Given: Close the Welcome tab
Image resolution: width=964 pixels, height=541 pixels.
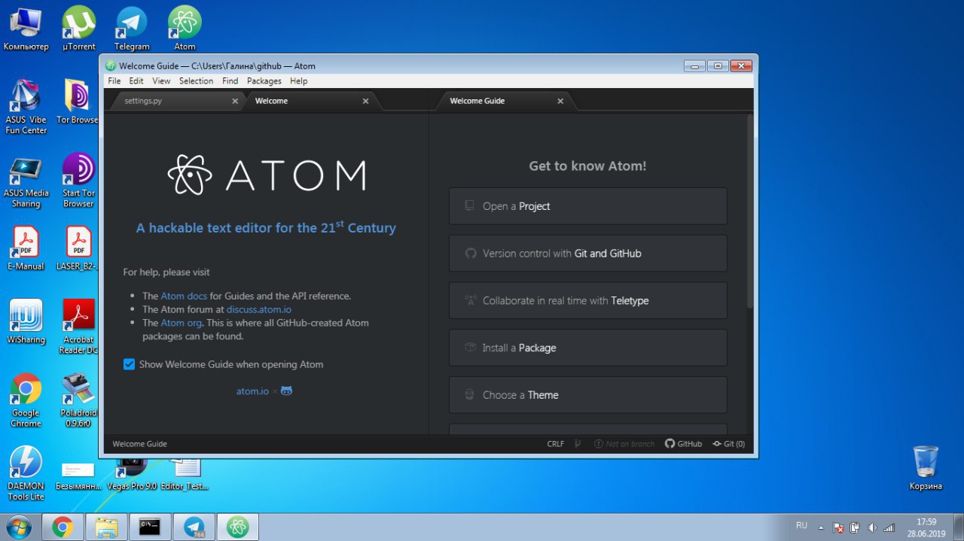Looking at the screenshot, I should (x=366, y=101).
